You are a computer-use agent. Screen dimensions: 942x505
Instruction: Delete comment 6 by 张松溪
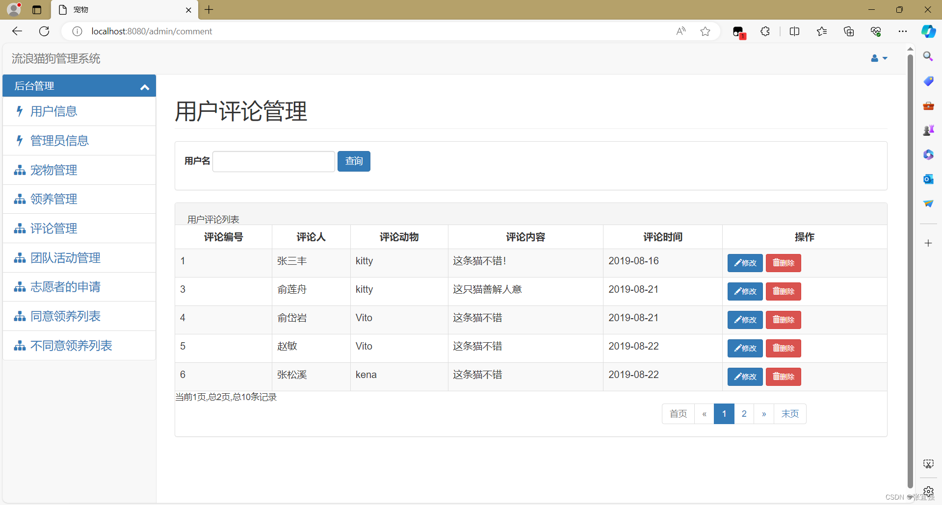click(783, 377)
